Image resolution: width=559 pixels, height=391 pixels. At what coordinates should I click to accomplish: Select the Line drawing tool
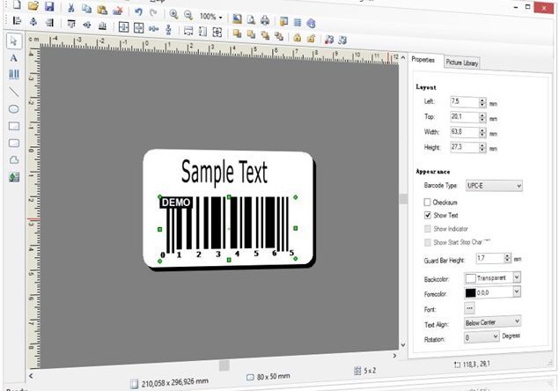[x=14, y=92]
